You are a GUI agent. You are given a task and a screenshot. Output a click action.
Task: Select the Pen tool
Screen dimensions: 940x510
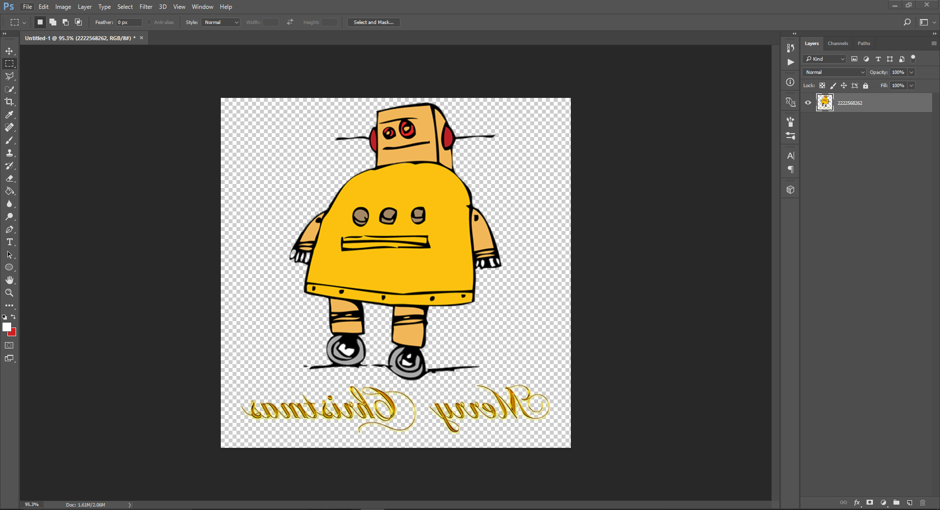[9, 230]
